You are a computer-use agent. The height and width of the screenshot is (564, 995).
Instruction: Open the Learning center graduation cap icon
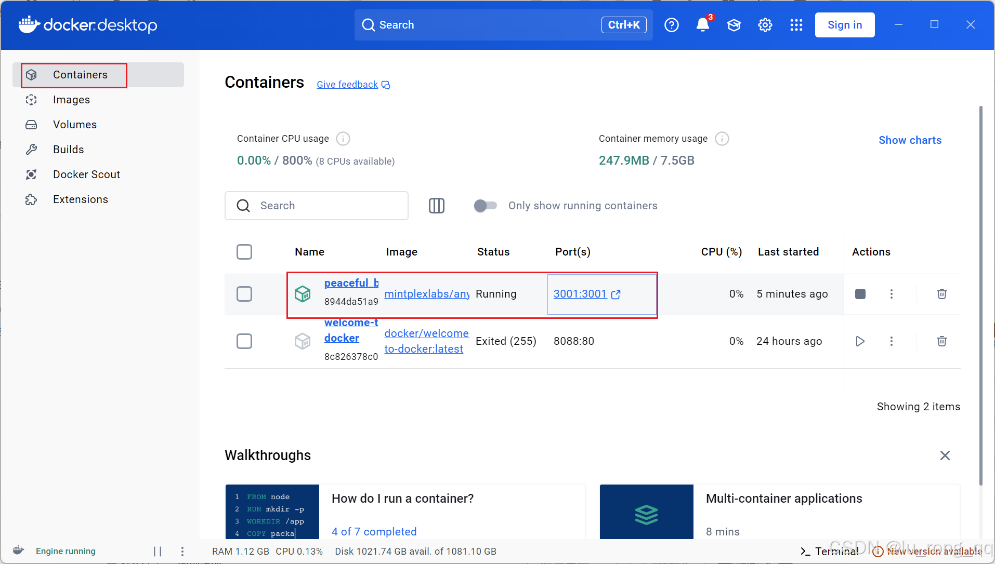pos(734,25)
